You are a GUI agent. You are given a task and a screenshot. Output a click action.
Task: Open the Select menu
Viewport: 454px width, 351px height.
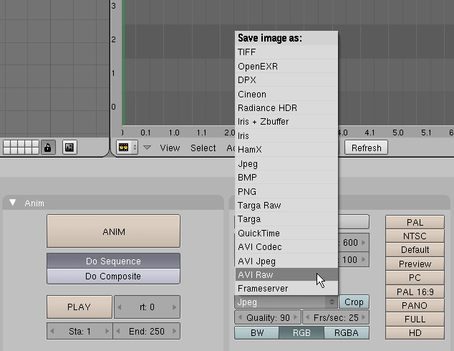[x=203, y=148]
